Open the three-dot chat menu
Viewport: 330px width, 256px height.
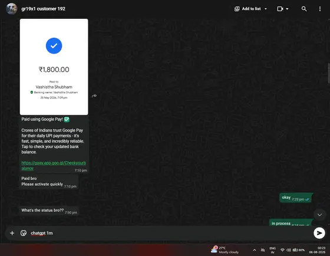(x=319, y=9)
